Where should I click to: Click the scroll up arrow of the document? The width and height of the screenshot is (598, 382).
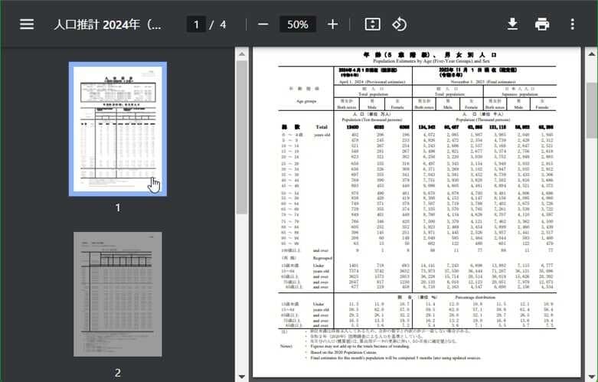[x=592, y=53]
